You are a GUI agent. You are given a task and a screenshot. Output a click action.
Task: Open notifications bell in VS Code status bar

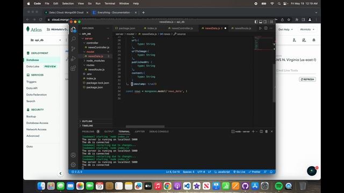click(x=271, y=172)
